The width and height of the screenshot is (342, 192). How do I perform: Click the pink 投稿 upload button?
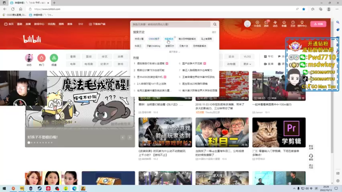click(318, 24)
